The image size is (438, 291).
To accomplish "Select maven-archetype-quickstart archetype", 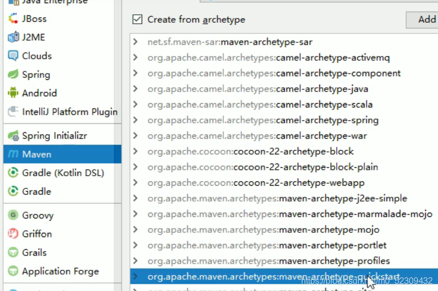I will point(284,276).
